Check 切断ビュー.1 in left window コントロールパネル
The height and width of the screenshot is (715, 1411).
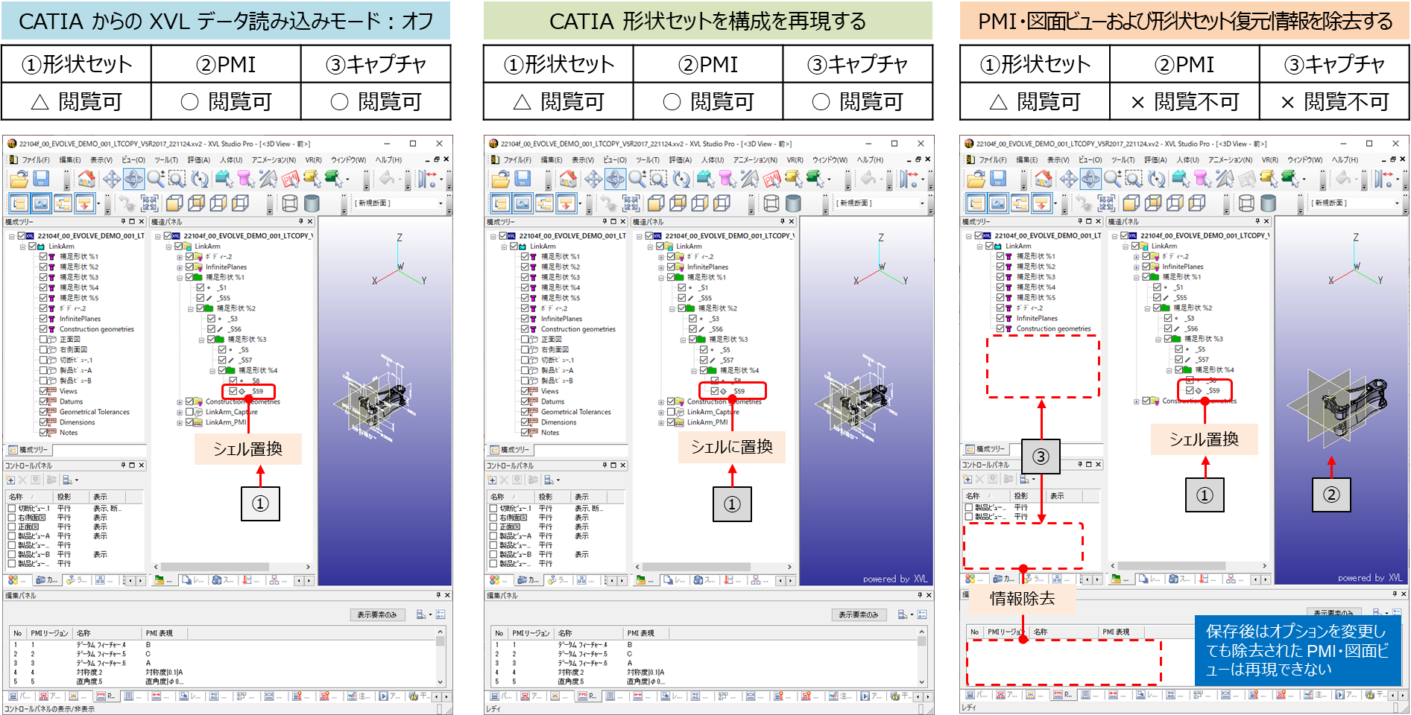(x=12, y=509)
